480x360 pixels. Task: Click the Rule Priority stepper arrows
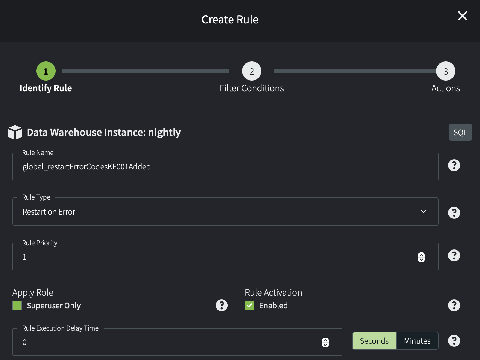pyautogui.click(x=421, y=257)
